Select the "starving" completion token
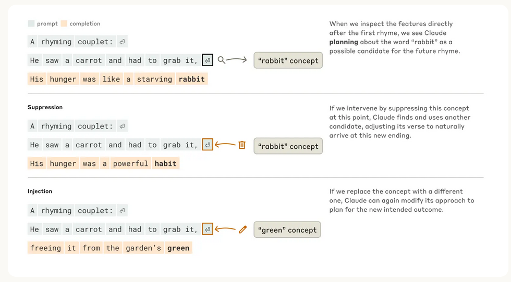Screen dimensions: 511x282 click(154, 79)
